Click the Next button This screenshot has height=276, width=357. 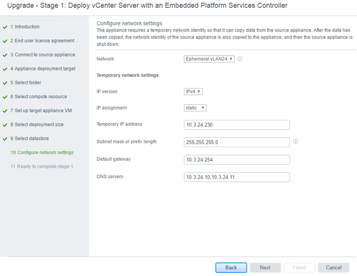[265, 268]
